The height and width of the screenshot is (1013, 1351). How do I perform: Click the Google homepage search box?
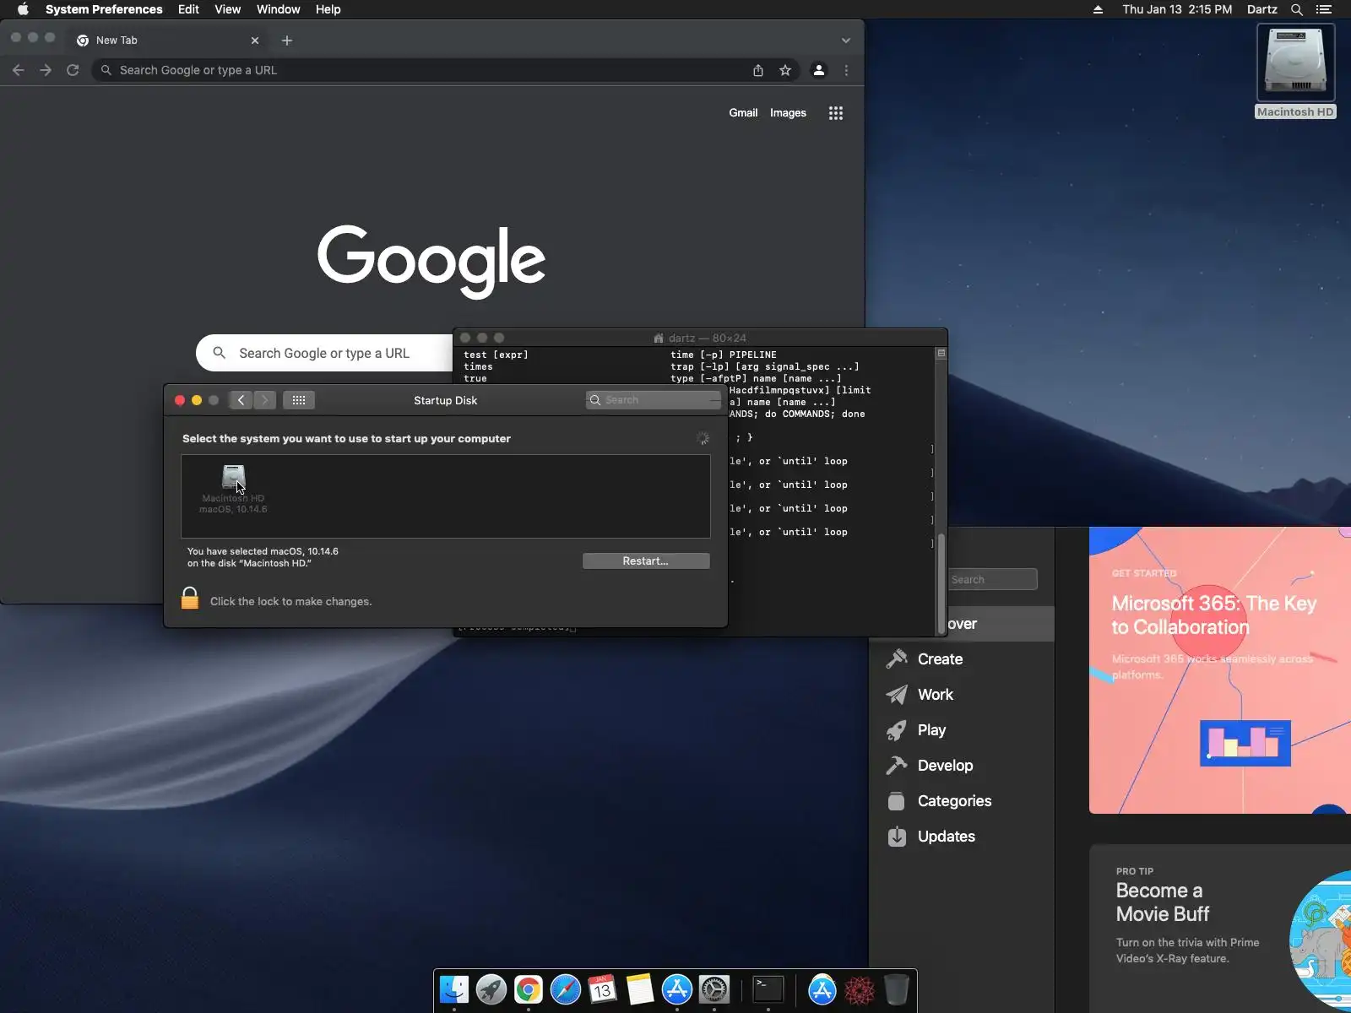click(x=324, y=353)
